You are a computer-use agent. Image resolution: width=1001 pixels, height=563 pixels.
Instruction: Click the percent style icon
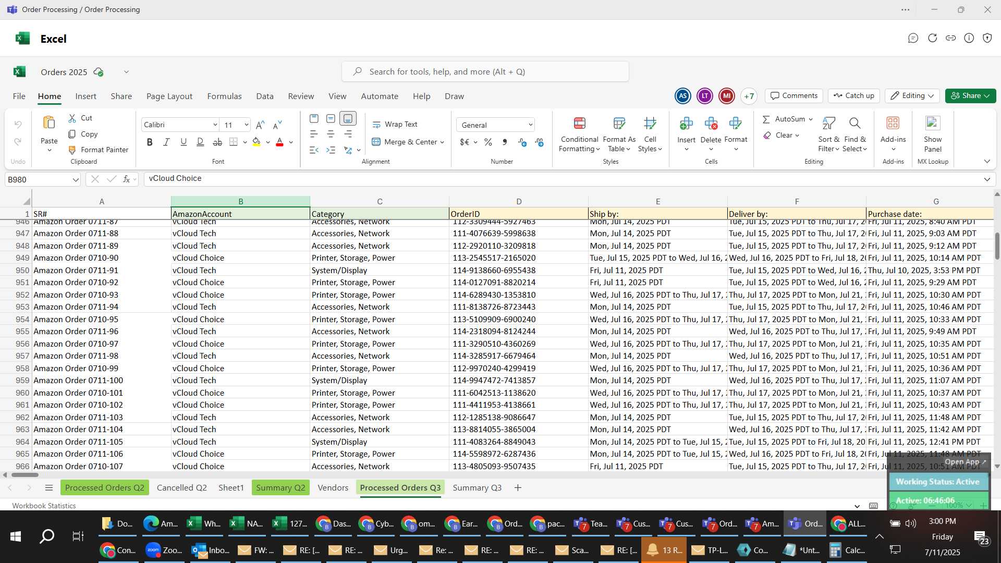(x=488, y=142)
